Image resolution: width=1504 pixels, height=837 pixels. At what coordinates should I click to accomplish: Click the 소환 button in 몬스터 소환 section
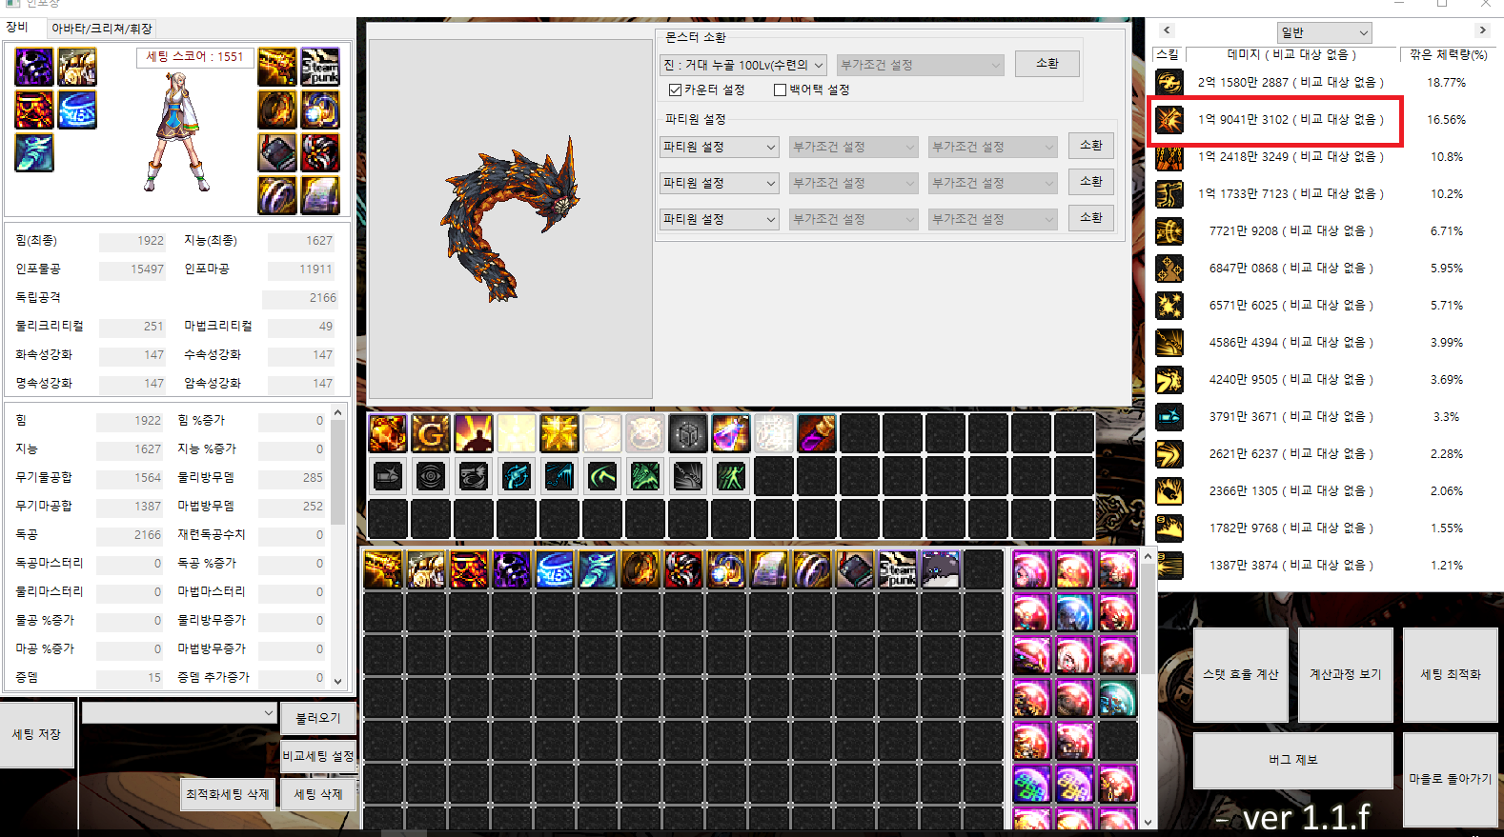[x=1047, y=64]
